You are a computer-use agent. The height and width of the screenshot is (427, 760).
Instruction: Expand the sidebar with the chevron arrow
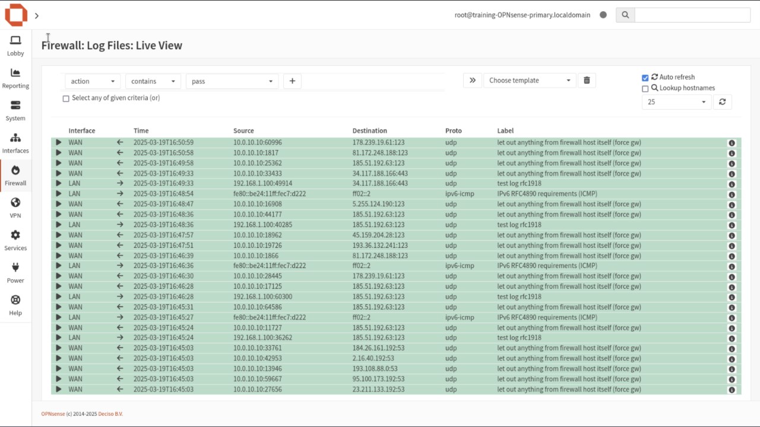click(x=37, y=16)
